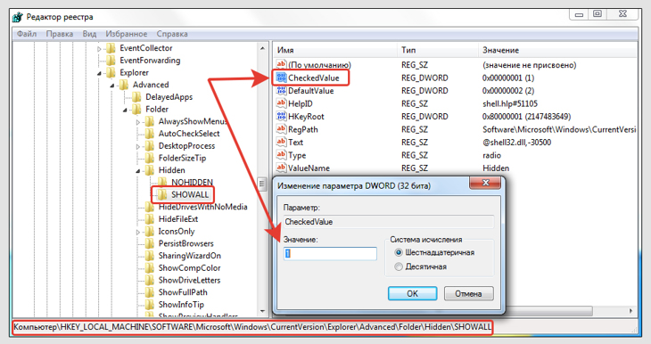Choose the Шестнадцатеричная radio option
The image size is (651, 344).
399,252
